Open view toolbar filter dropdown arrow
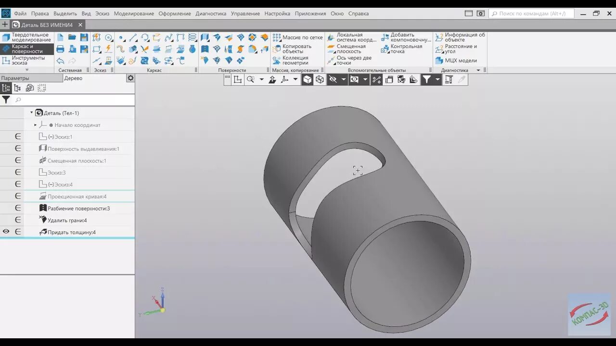616x346 pixels. pos(437,79)
